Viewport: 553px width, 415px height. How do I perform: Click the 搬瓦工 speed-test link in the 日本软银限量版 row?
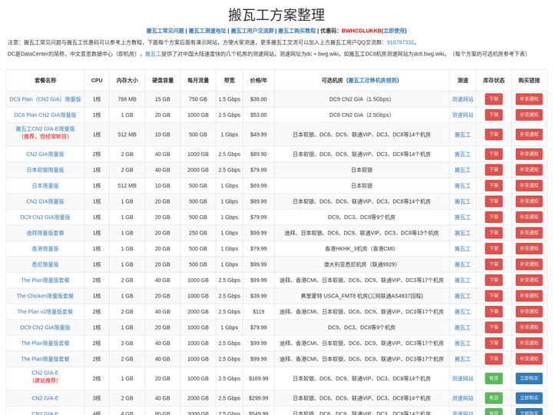coord(462,170)
